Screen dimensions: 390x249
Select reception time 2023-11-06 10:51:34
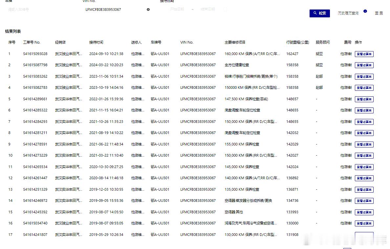pos(106,76)
